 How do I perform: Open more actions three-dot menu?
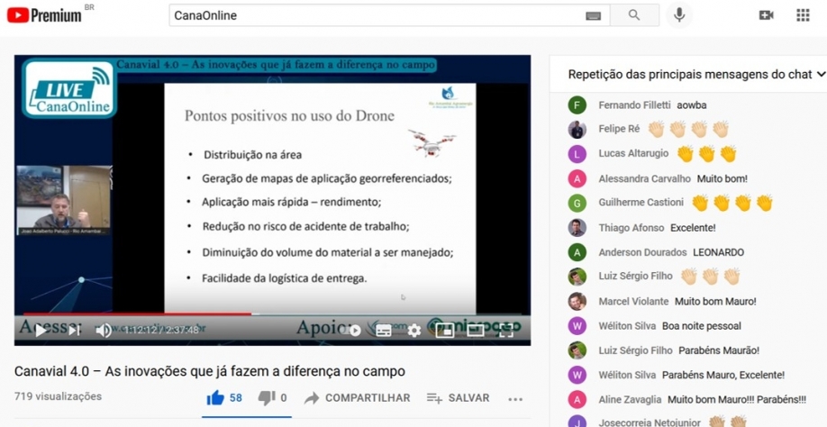pyautogui.click(x=515, y=398)
